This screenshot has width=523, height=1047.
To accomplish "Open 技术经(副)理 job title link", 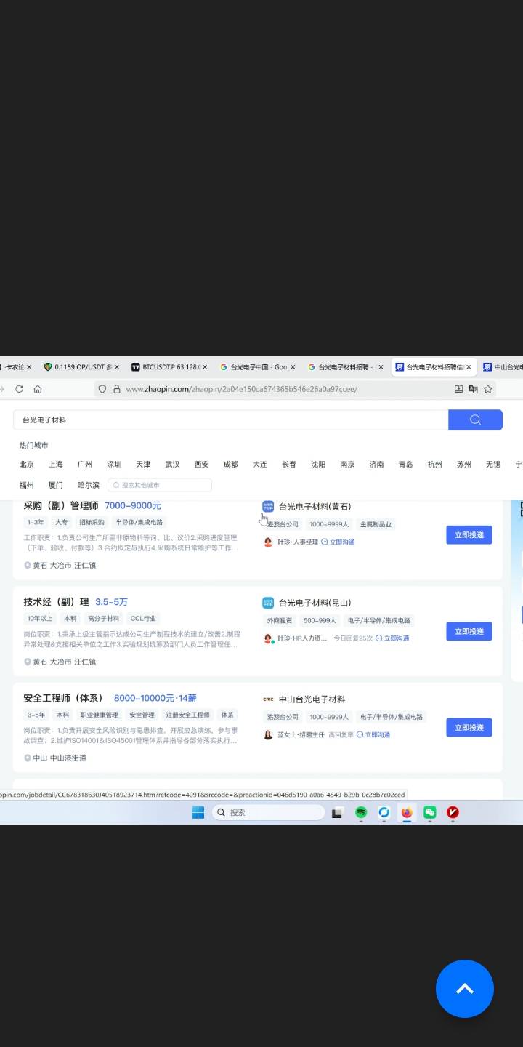I will click(56, 602).
